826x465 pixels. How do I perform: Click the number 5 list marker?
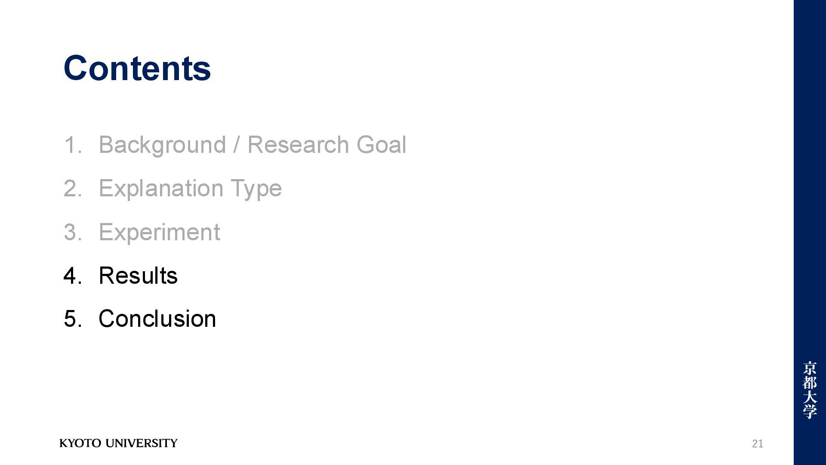click(x=73, y=319)
